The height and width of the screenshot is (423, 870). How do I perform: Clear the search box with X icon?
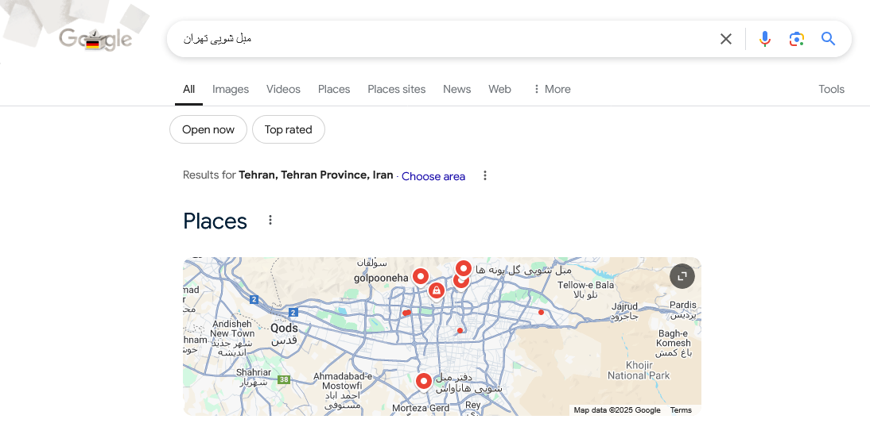726,39
